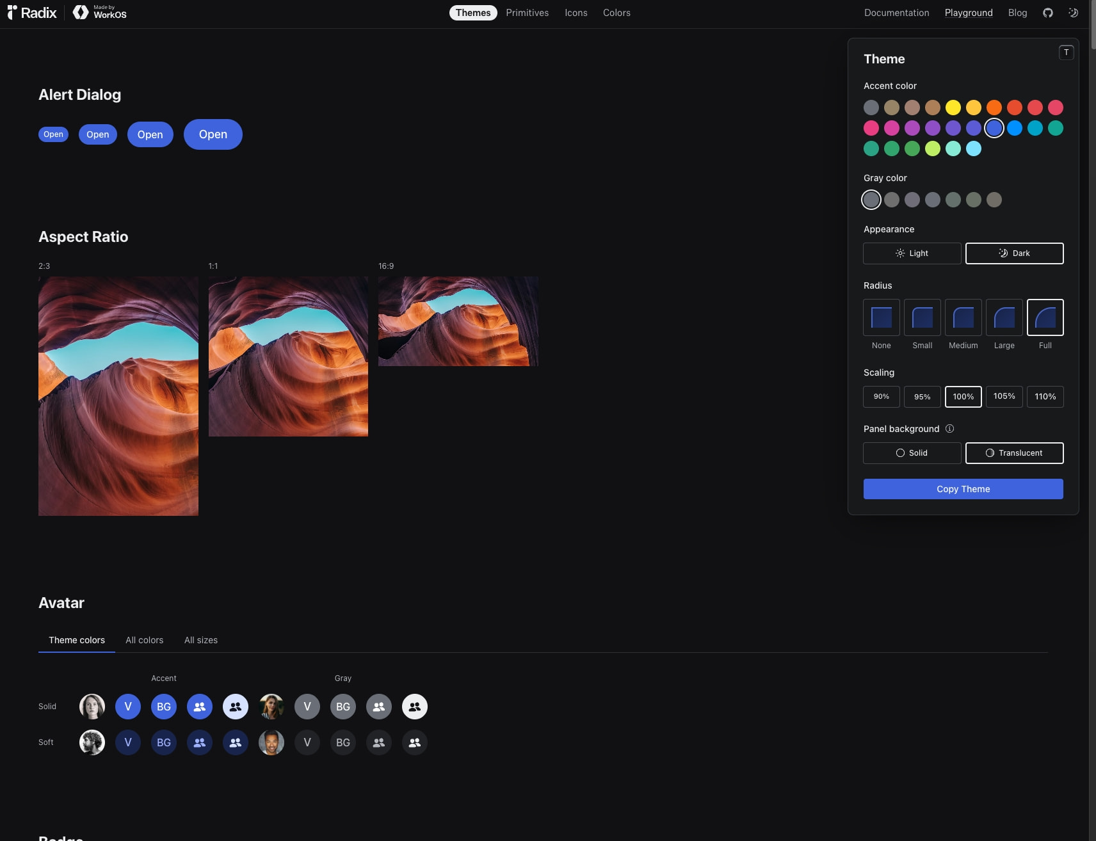This screenshot has height=841, width=1096.
Task: Select the Small radius option
Action: tap(923, 317)
